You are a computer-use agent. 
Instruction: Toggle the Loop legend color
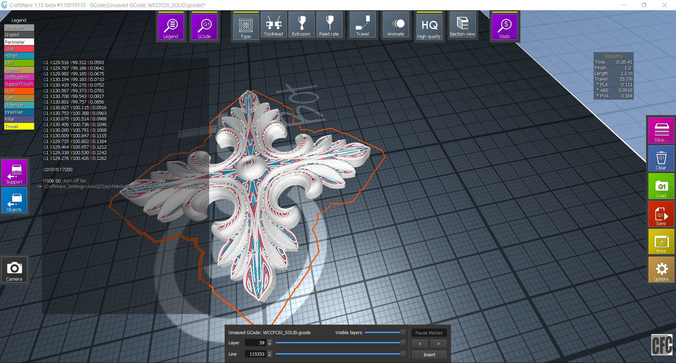click(x=19, y=49)
